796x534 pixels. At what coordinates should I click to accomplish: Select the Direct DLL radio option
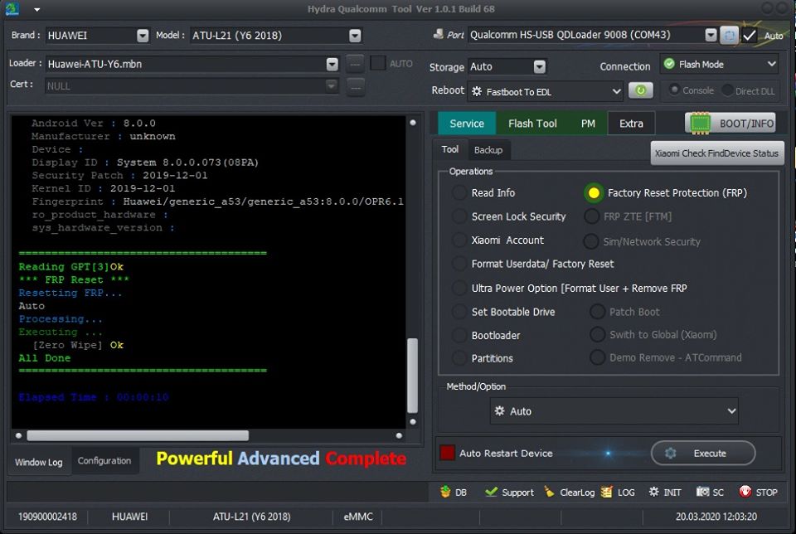727,90
